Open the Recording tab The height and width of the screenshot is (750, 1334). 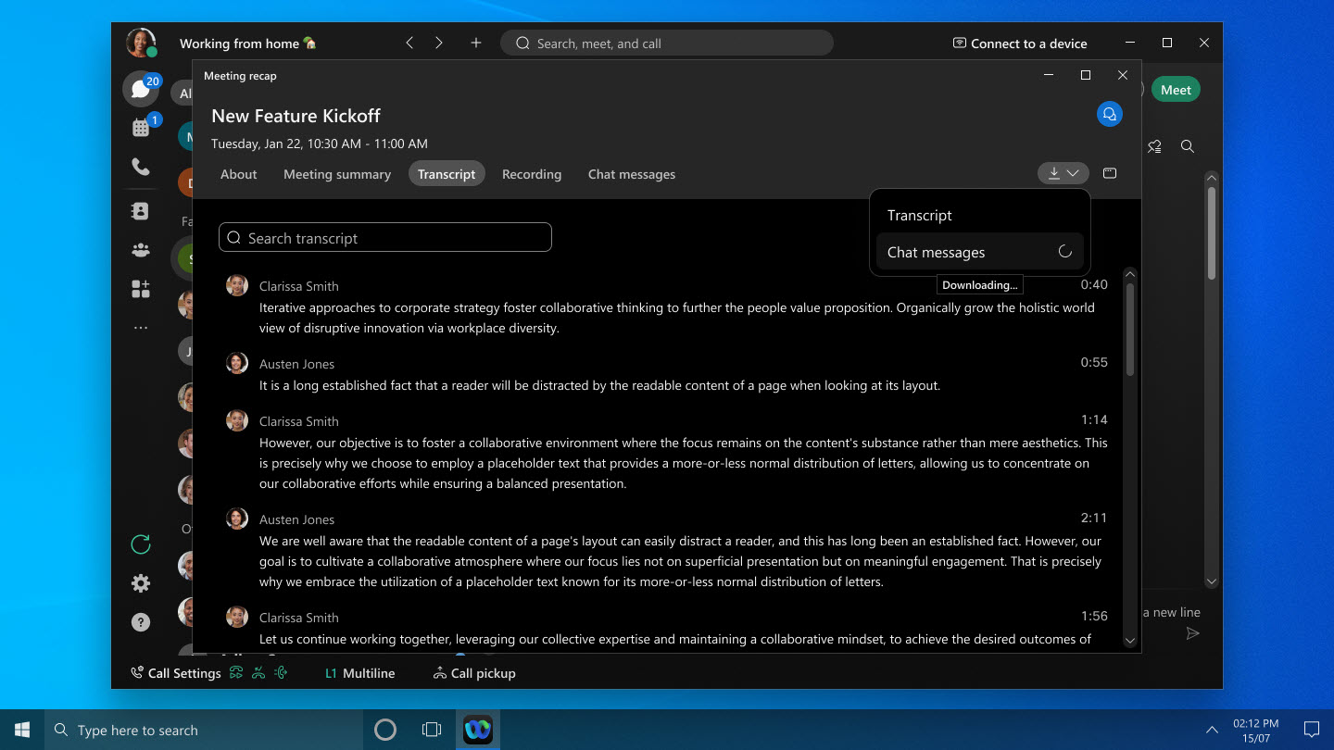click(532, 174)
